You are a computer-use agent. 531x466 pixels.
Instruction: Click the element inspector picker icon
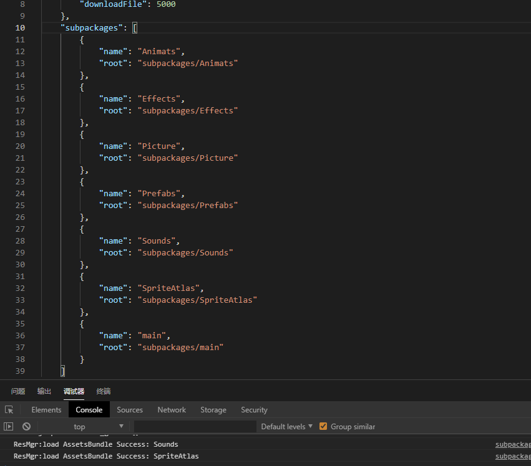pyautogui.click(x=9, y=410)
